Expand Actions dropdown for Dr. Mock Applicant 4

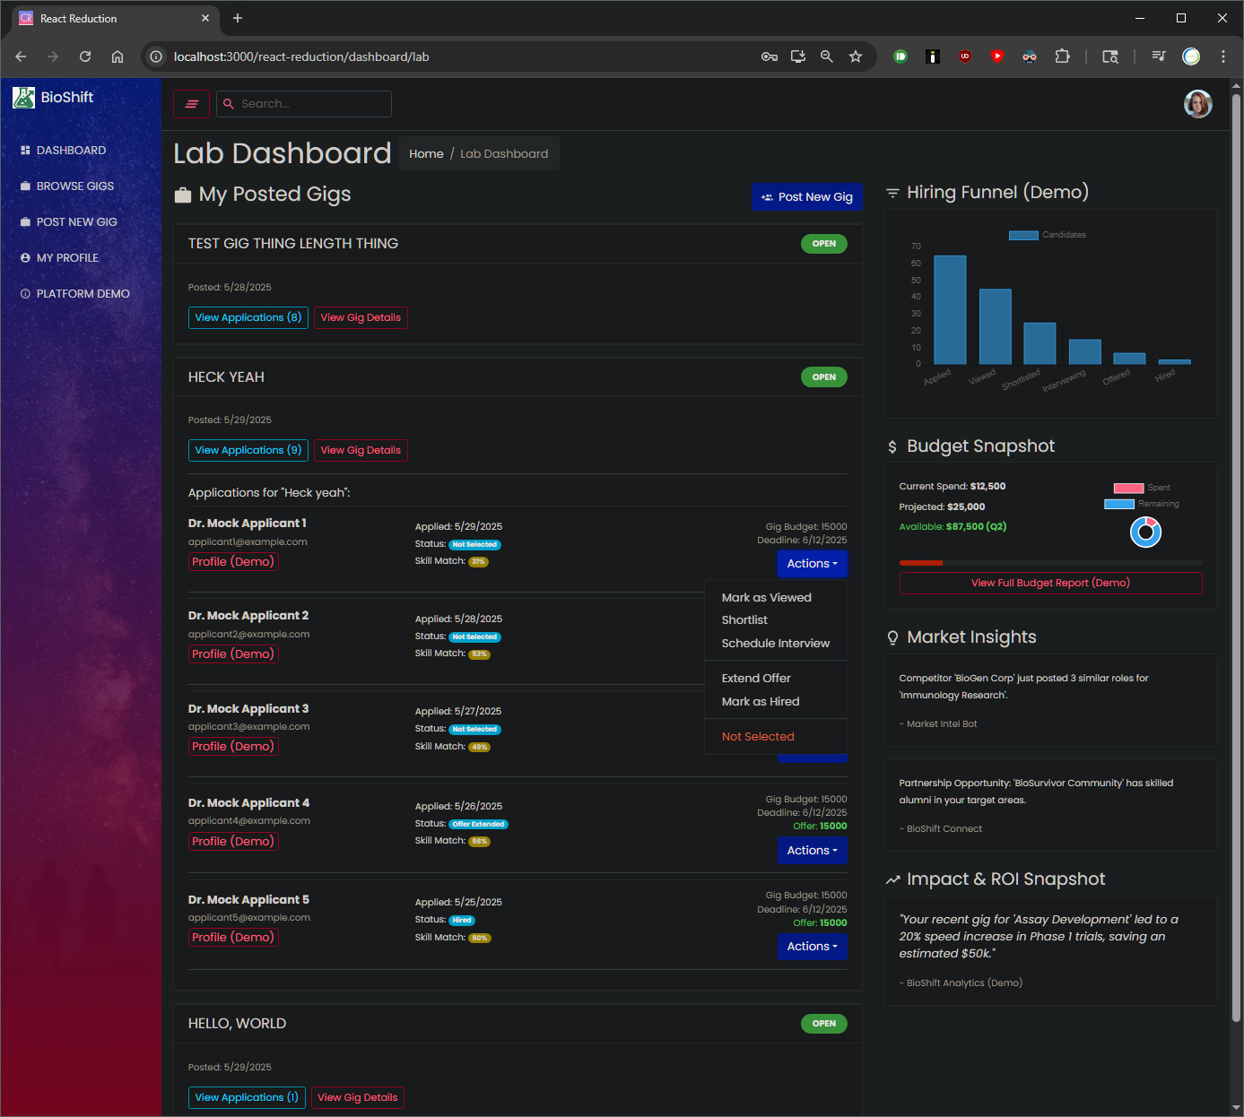click(x=812, y=851)
